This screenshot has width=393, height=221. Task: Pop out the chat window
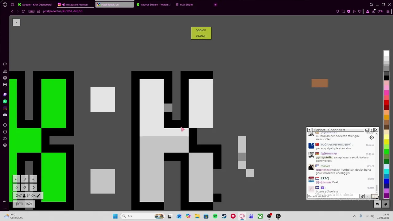(367, 130)
